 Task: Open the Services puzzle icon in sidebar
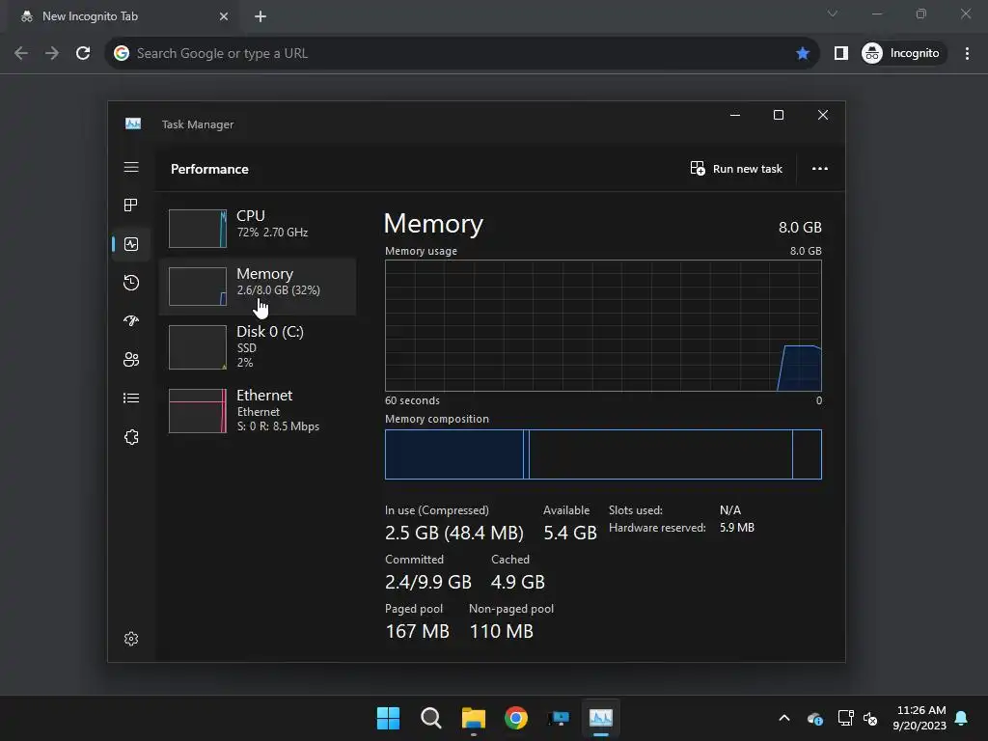pos(131,437)
